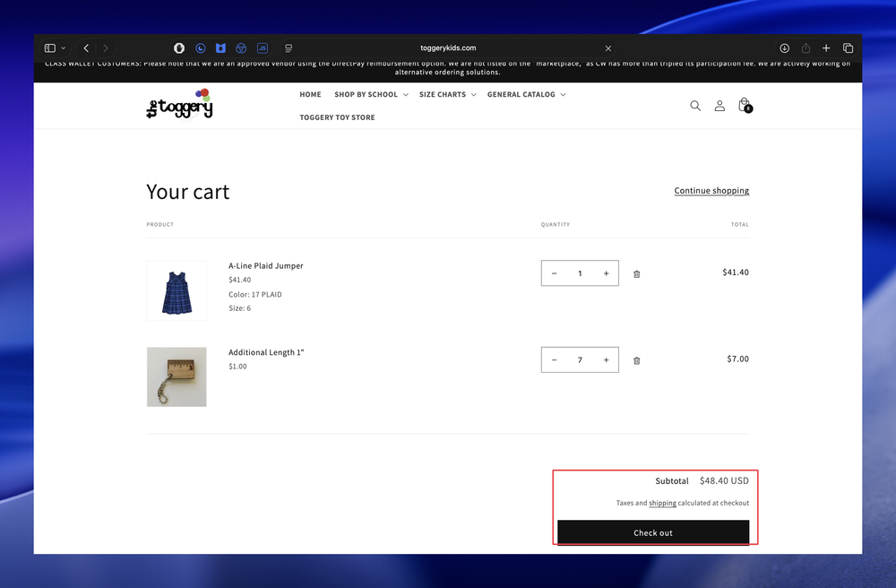Expand SIZE CHARTS menu
Image resolution: width=896 pixels, height=588 pixels.
447,94
